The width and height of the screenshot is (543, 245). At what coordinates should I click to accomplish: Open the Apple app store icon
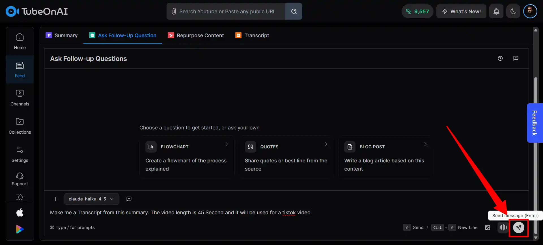[x=20, y=212]
